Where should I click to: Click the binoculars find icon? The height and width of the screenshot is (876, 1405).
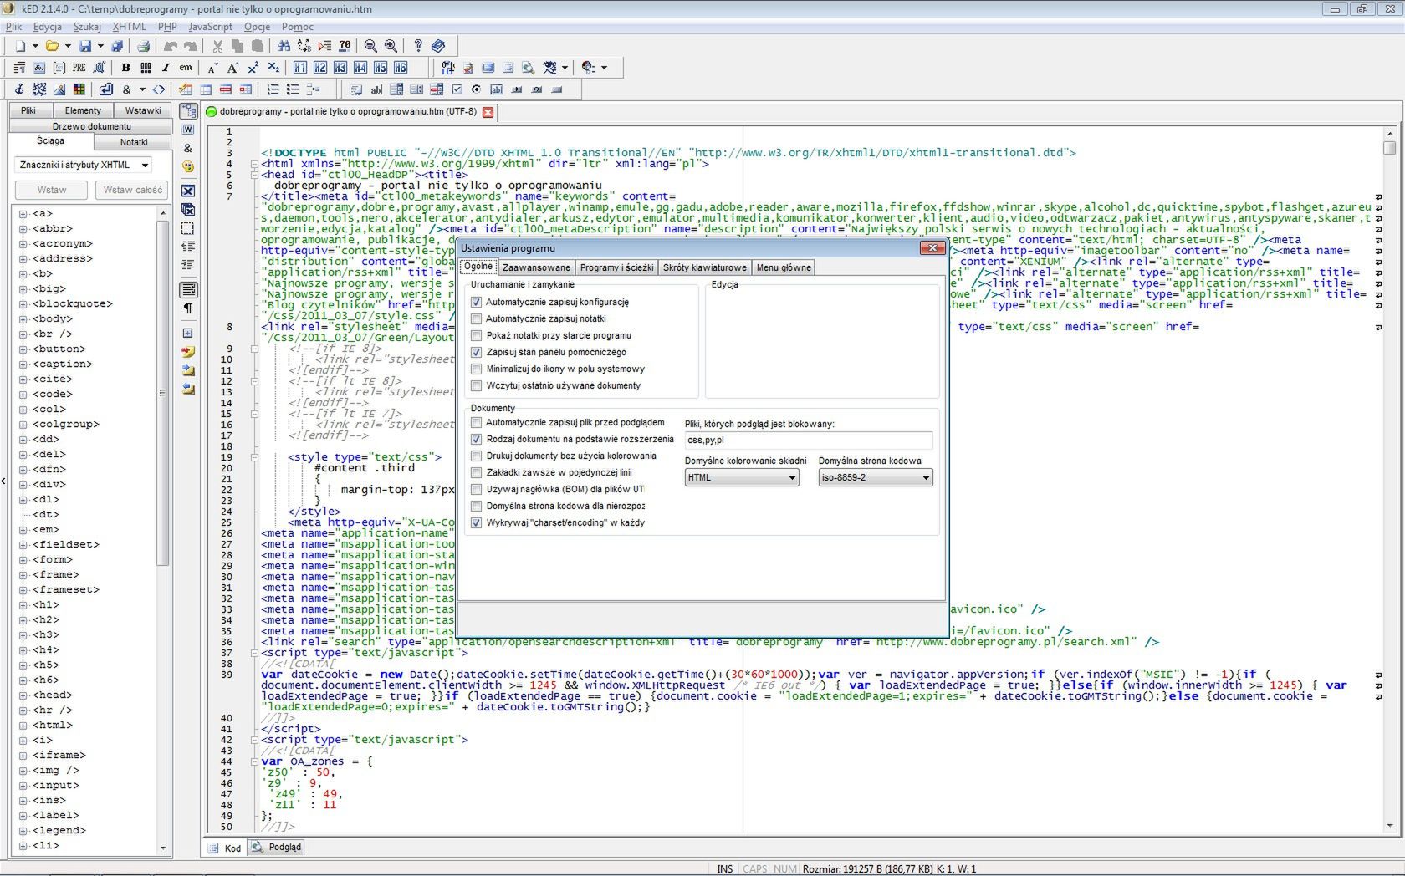[284, 46]
